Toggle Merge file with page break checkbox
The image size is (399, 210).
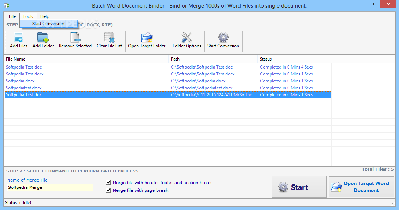108,190
